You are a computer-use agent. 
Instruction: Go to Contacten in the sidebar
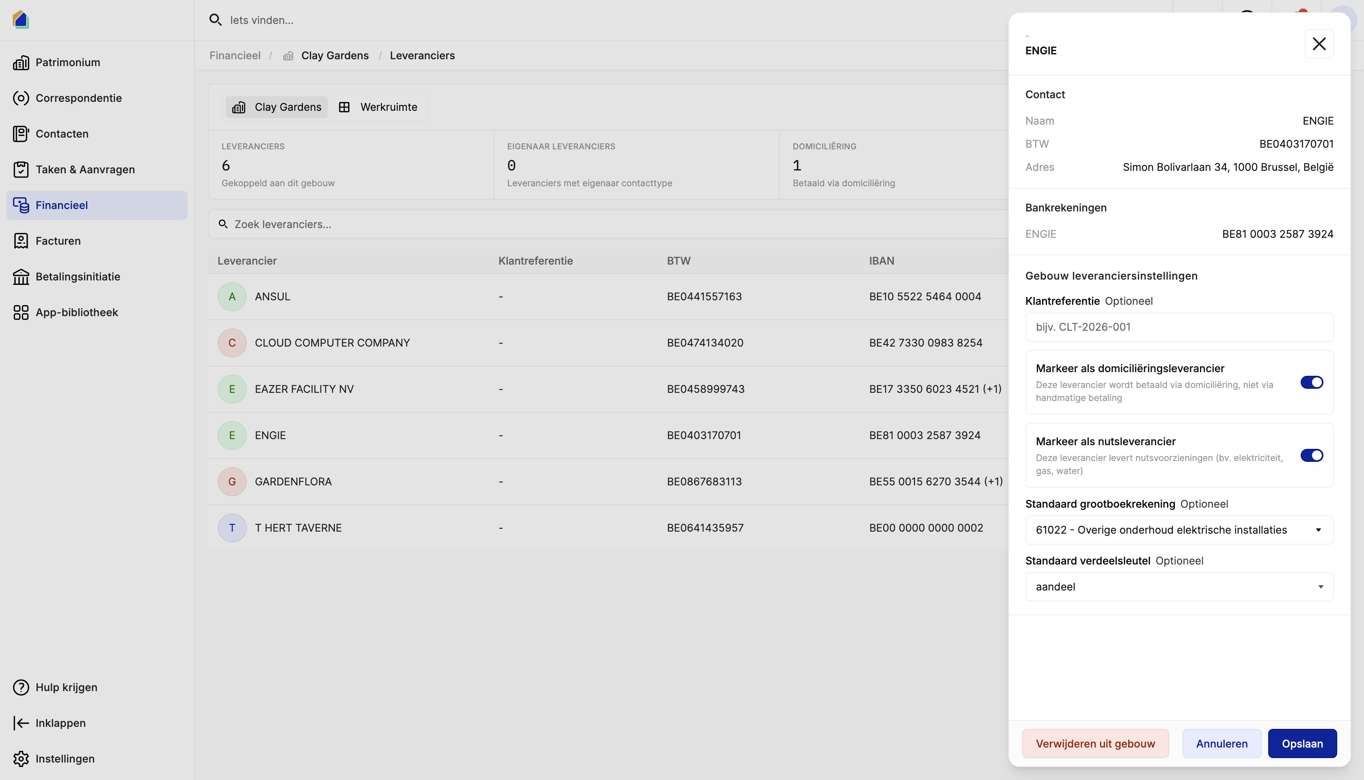[97, 134]
